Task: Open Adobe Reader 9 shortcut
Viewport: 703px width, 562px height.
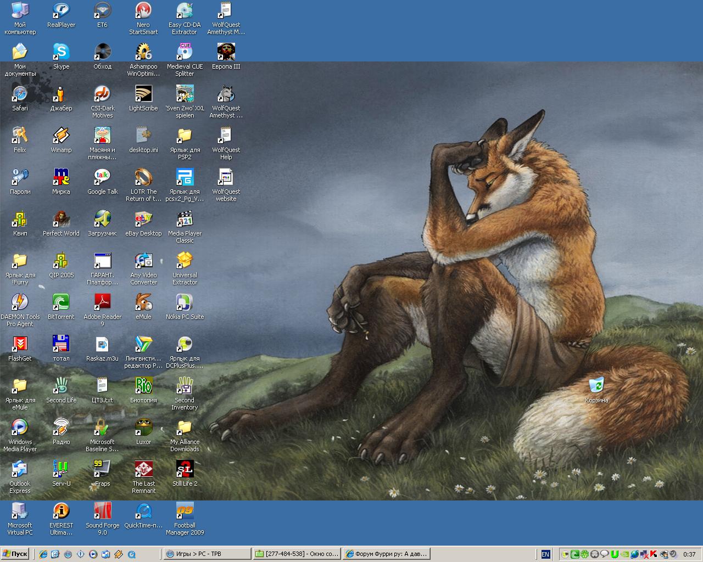Action: click(x=102, y=303)
